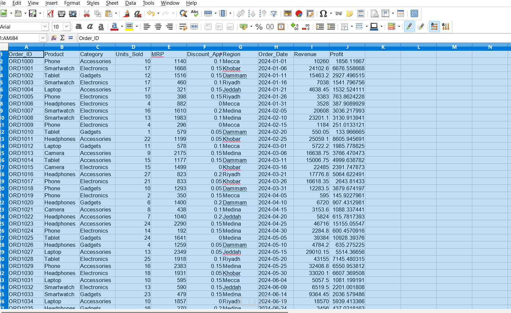Open Print Preview
This screenshot has width=511, height=313.
73,13
